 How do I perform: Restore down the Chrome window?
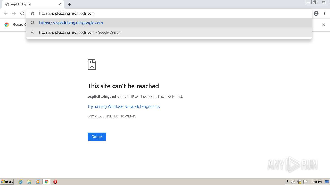click(x=315, y=2)
